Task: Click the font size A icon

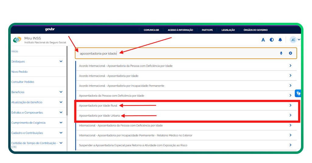Action: [263, 40]
